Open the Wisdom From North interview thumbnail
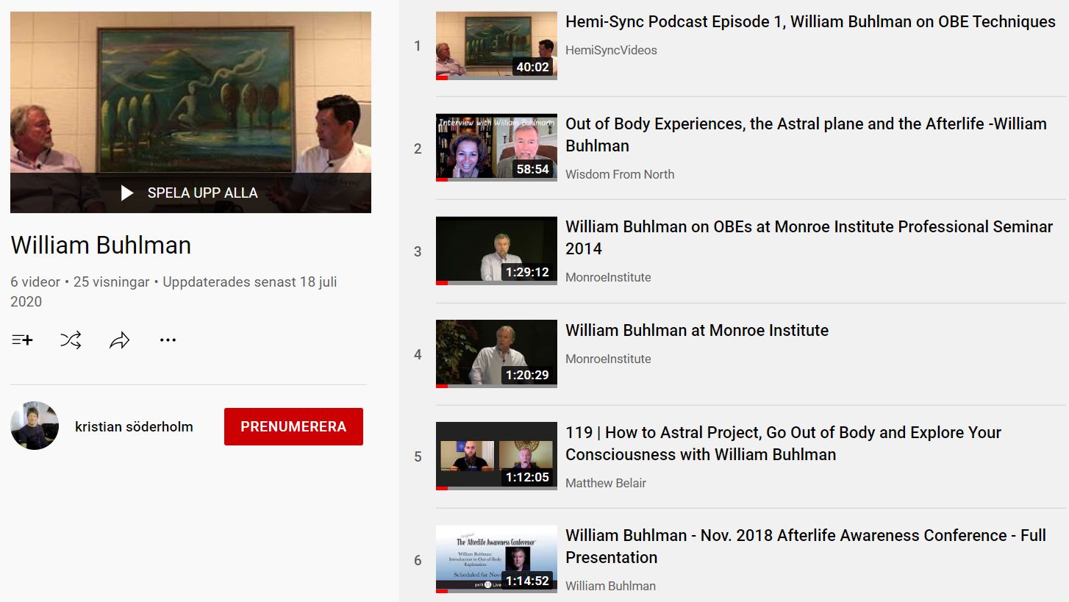 point(496,148)
